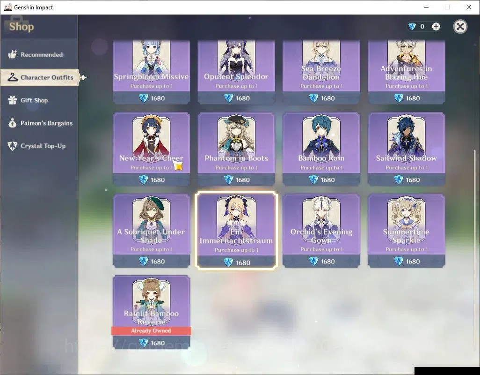Click the crystal icon under Summertime Sparkle
Image resolution: width=480 pixels, height=375 pixels.
(x=399, y=261)
